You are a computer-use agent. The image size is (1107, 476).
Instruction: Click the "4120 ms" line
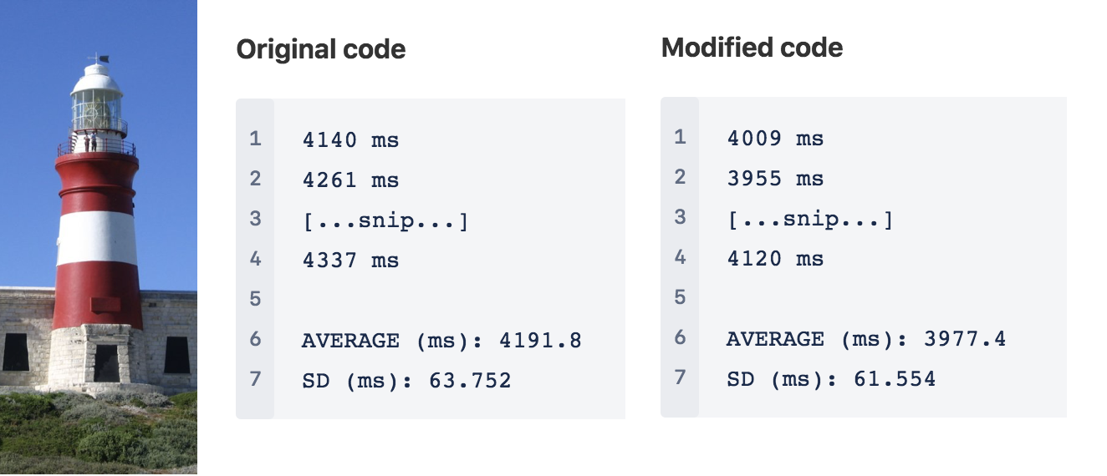[775, 259]
